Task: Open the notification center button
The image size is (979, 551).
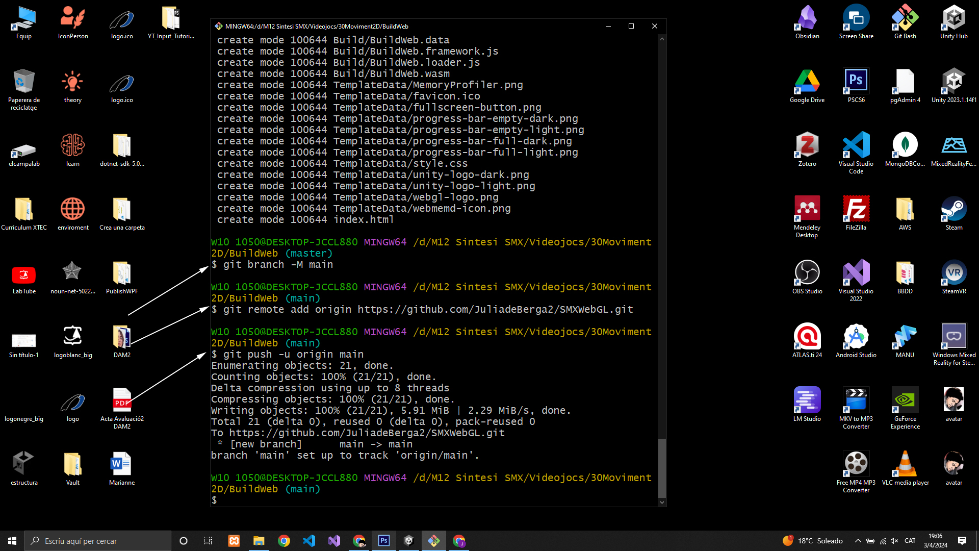Action: (x=962, y=541)
